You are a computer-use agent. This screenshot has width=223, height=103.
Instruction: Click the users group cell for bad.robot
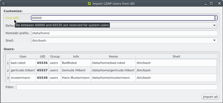55,63
